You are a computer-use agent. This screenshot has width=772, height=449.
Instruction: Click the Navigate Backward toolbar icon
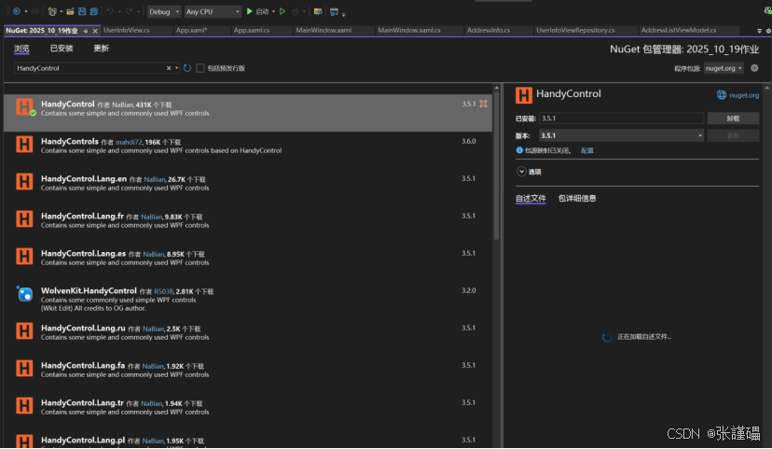point(16,11)
